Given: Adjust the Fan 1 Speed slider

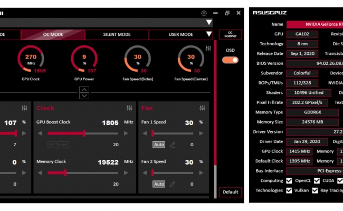Looking at the screenshot, I should pos(173,133).
